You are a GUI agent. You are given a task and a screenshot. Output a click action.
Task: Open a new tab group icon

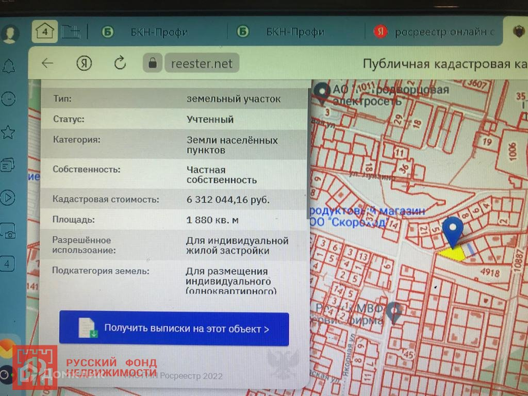click(x=71, y=32)
